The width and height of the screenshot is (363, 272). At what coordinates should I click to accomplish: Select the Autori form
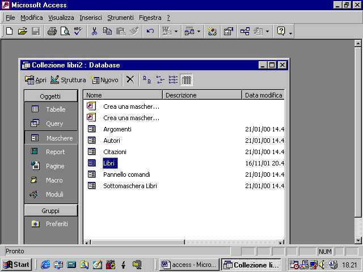click(x=112, y=141)
